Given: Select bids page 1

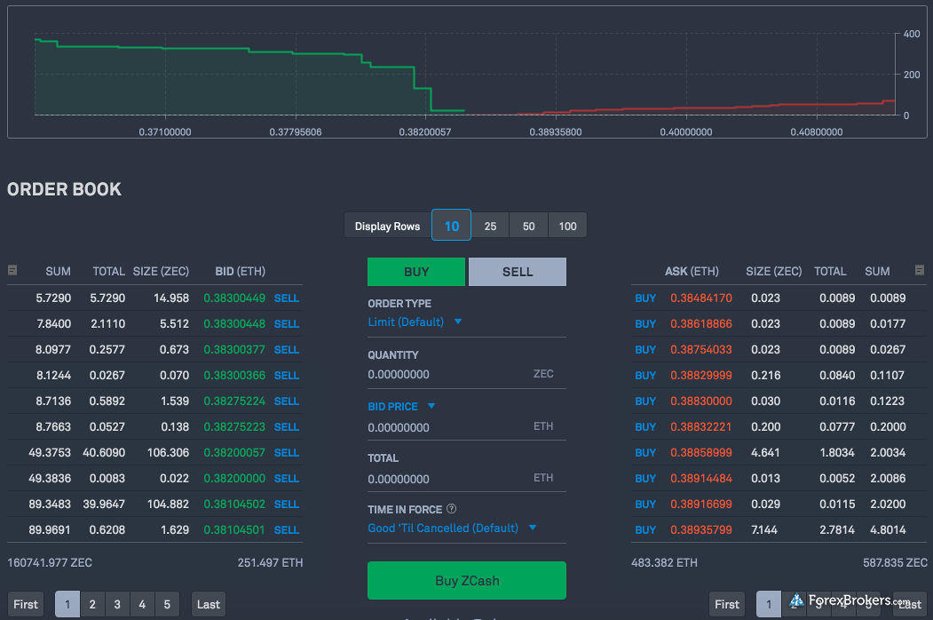Looking at the screenshot, I should coord(67,605).
